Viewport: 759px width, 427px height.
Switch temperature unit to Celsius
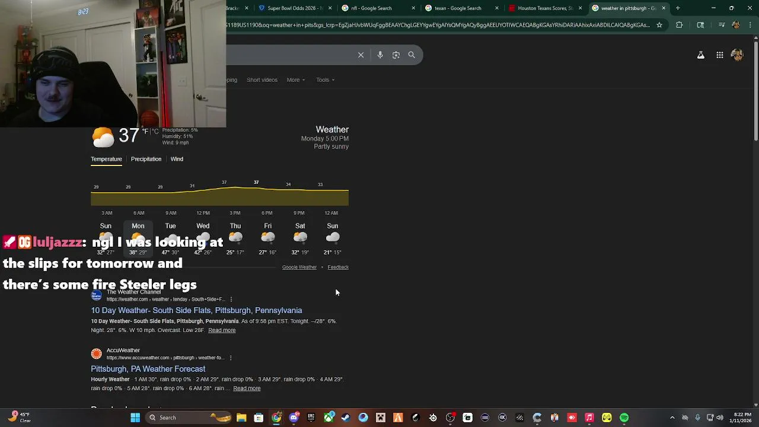[x=155, y=132]
